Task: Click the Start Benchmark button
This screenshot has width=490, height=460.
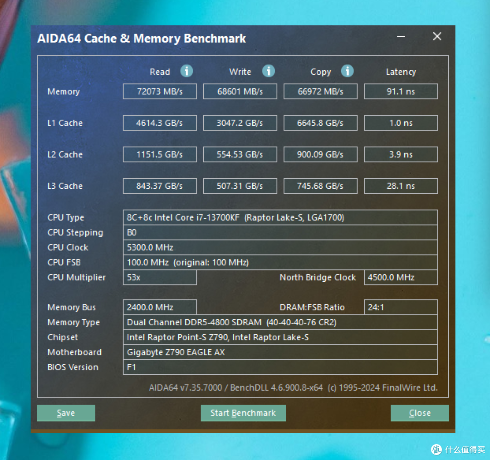Action: coord(243,413)
